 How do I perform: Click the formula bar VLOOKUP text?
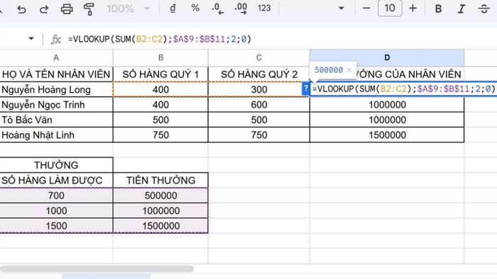click(x=160, y=39)
